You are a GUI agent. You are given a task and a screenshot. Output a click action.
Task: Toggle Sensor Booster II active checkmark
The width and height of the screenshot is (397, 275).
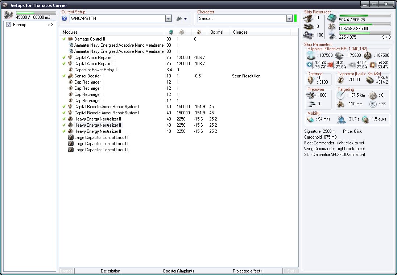[x=64, y=76]
